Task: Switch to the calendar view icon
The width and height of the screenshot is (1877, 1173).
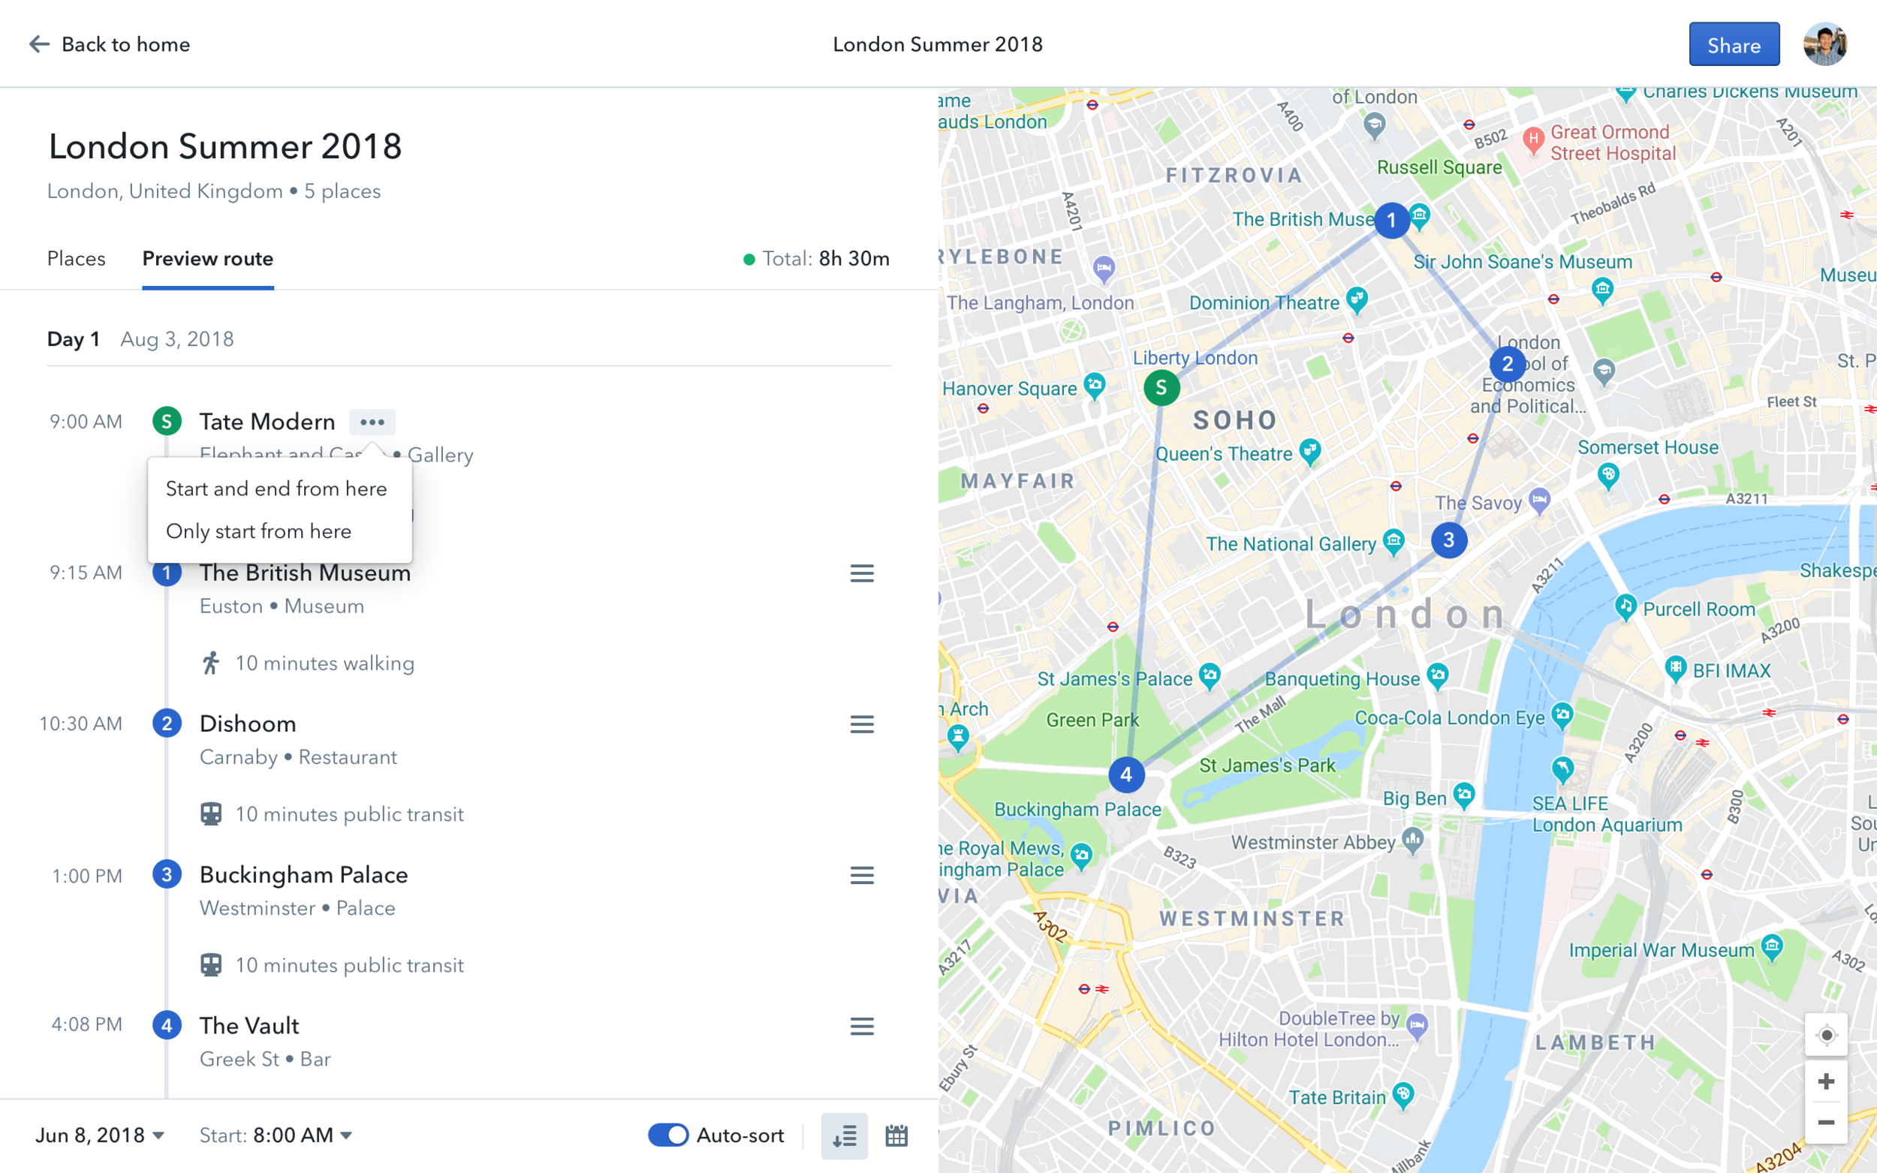Action: click(x=896, y=1135)
